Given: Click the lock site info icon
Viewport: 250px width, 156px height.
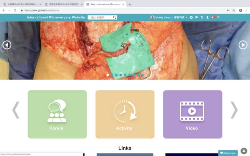Looking at the screenshot, I should (22, 10).
